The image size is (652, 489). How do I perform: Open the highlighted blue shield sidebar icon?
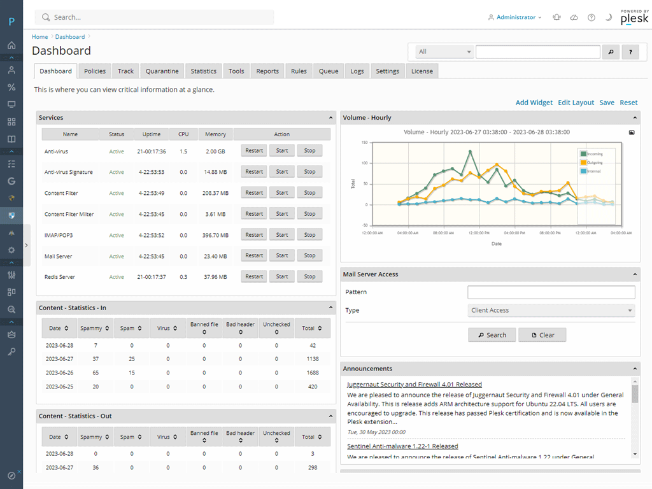[11, 215]
